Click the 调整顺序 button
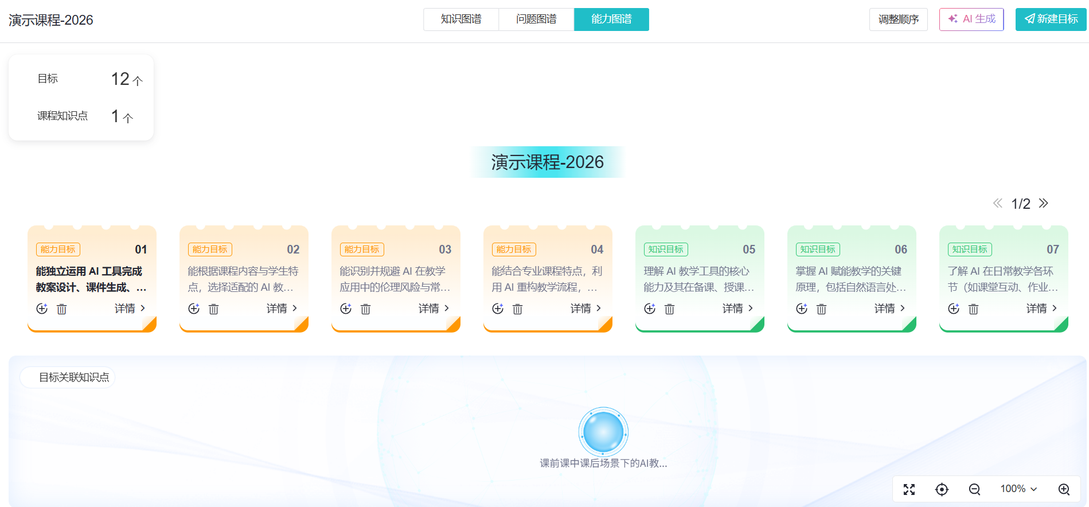Viewport: 1089px width, 507px height. [898, 19]
